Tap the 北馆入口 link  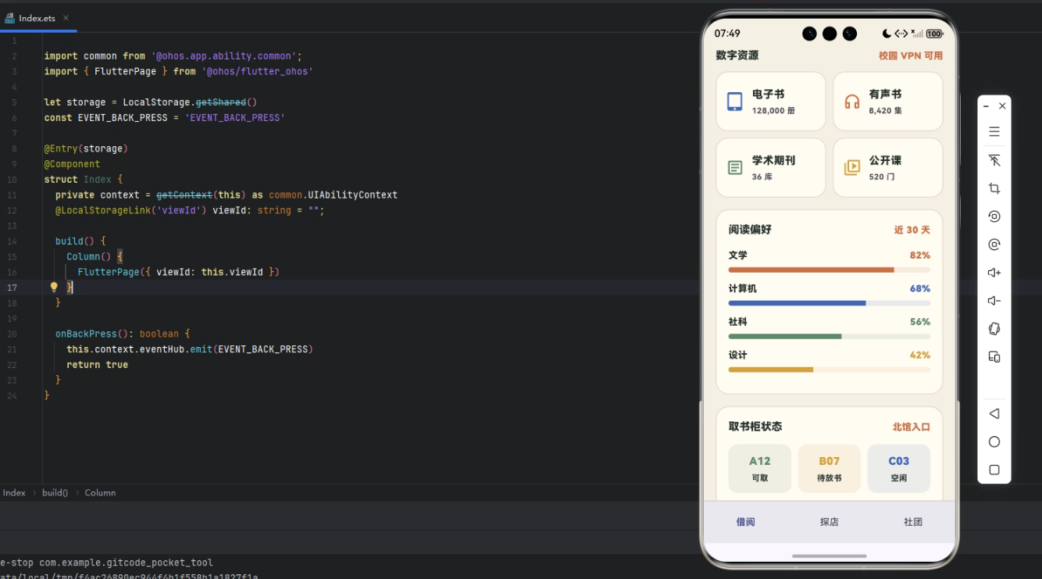click(912, 427)
